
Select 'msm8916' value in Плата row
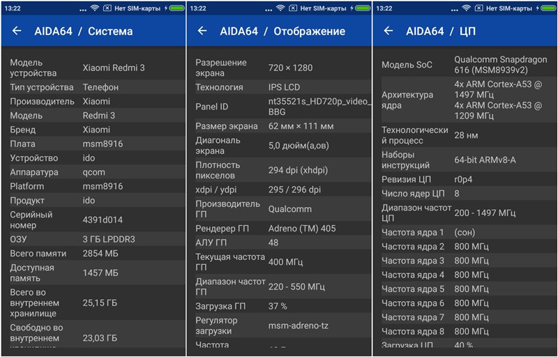(x=103, y=144)
